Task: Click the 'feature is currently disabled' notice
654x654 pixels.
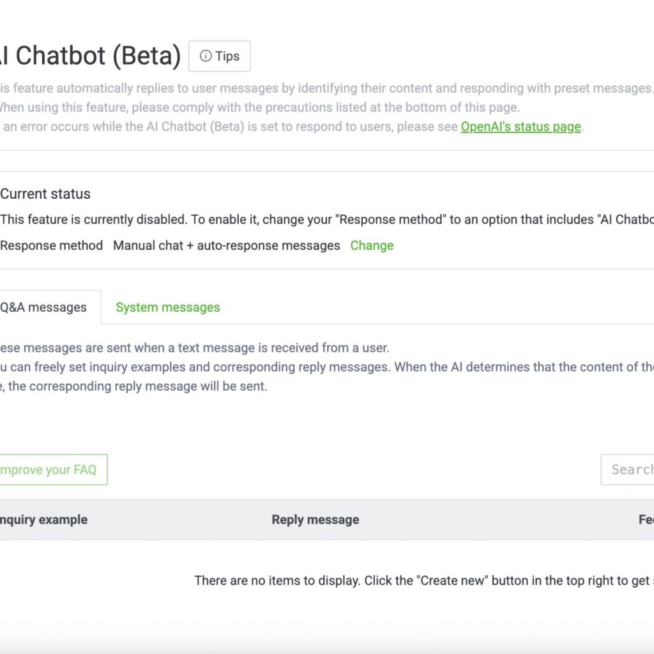Action: (x=319, y=219)
